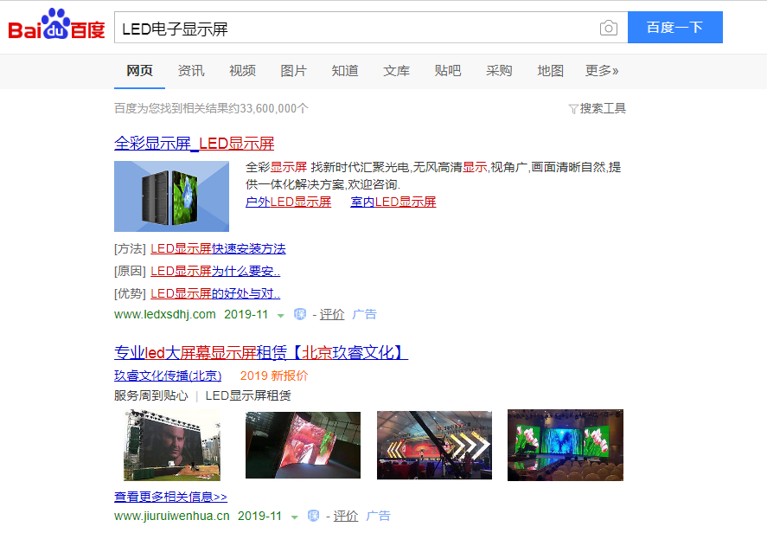
Task: Click the Baidu logo
Action: [x=56, y=24]
